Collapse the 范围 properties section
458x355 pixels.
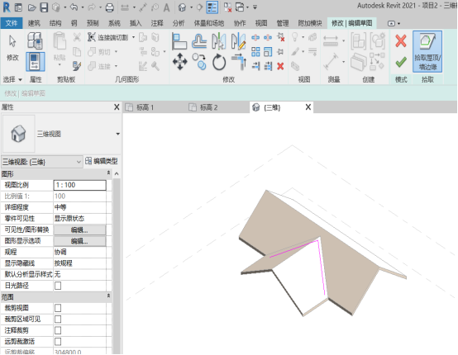[x=108, y=296]
